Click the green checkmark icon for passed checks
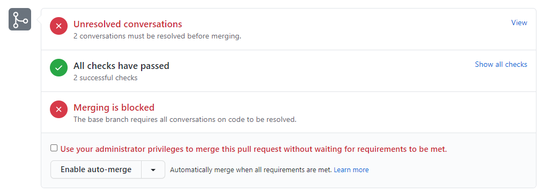Viewport: 544px width, 193px height. tap(58, 67)
